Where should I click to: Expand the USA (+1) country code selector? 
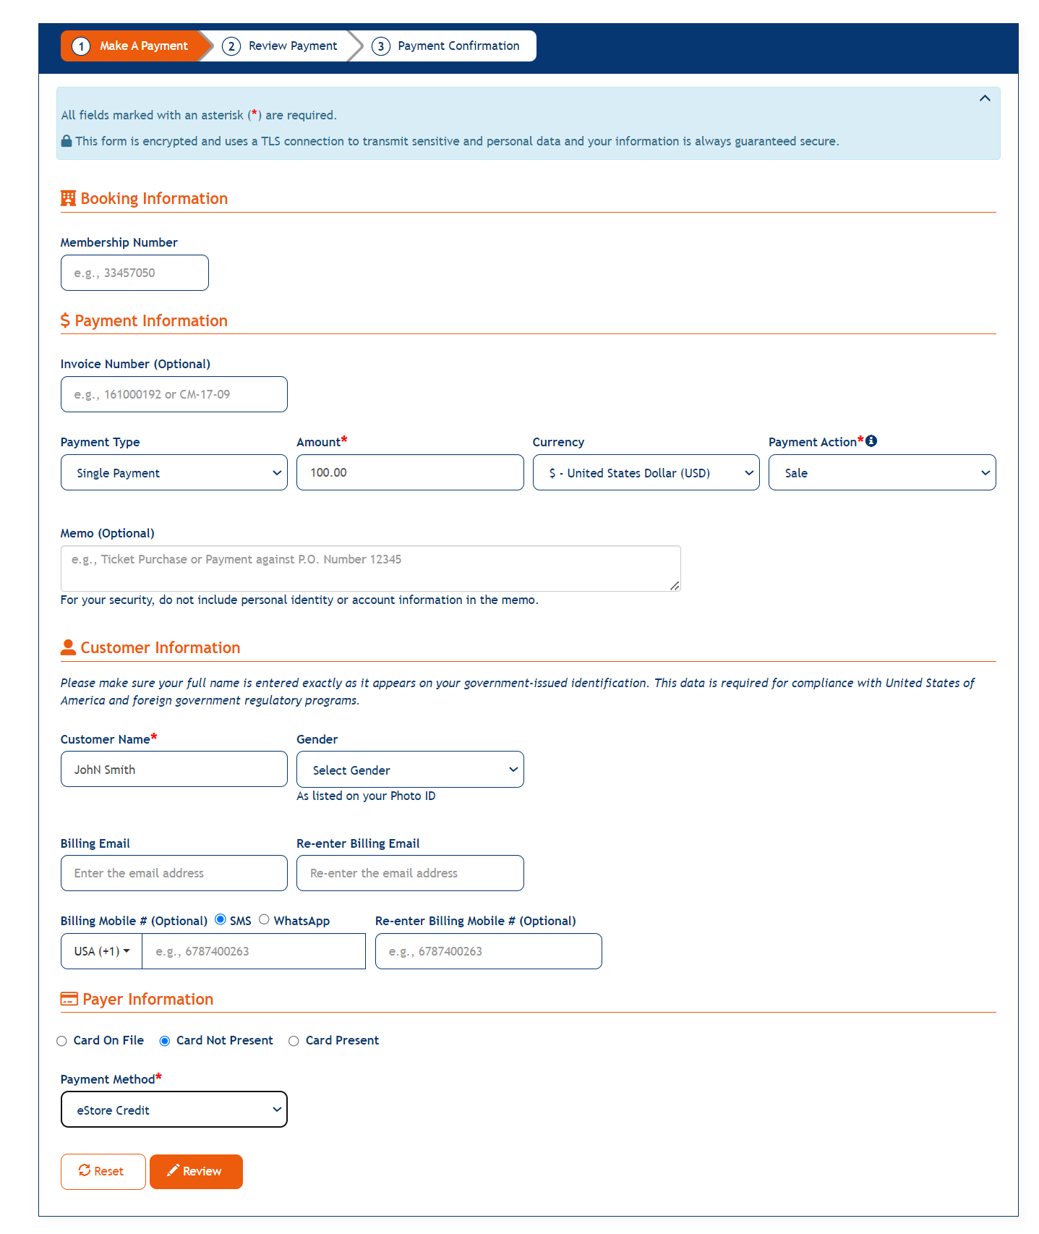(101, 951)
